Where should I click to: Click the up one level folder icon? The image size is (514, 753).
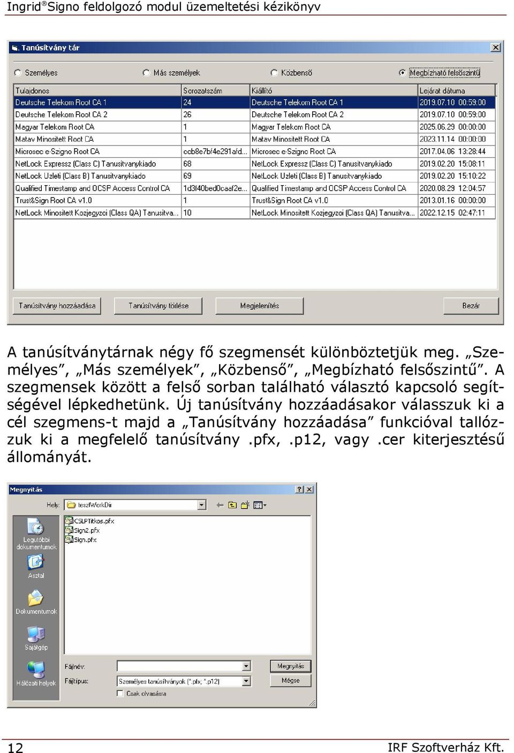coord(232,505)
